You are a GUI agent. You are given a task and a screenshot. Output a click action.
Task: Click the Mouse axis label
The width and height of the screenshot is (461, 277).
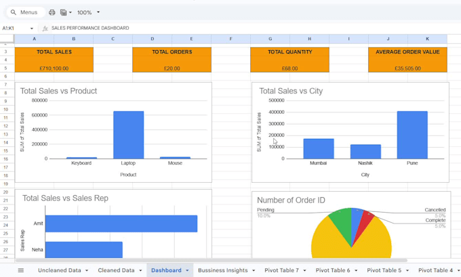coord(175,163)
